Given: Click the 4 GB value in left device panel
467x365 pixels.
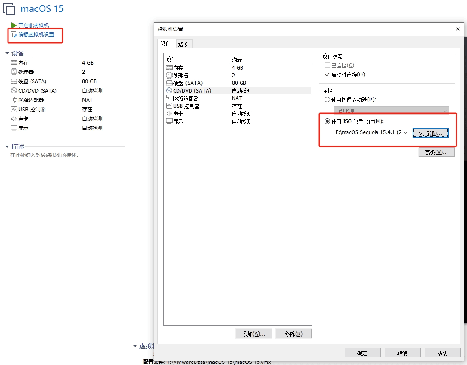Looking at the screenshot, I should click(x=88, y=62).
